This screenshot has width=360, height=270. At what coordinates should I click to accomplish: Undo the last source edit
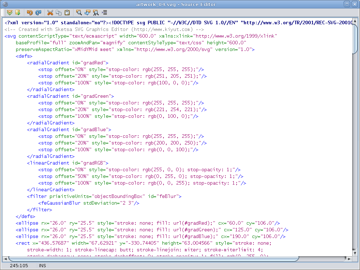pyautogui.click(x=30, y=13)
